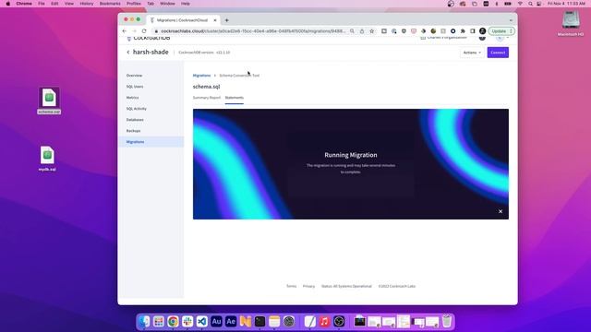Reload the page with the refresh icon
This screenshot has width=591, height=332.
pyautogui.click(x=144, y=31)
